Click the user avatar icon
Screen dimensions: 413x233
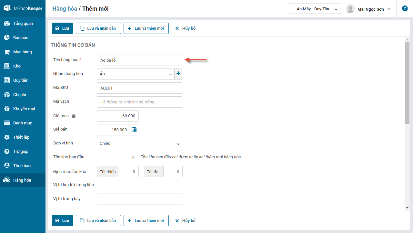click(x=350, y=9)
